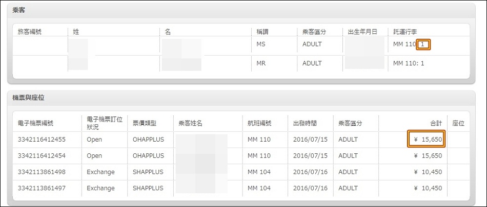Select the 出發時間 column header
Viewport: 487px width, 207px height.
[306, 123]
